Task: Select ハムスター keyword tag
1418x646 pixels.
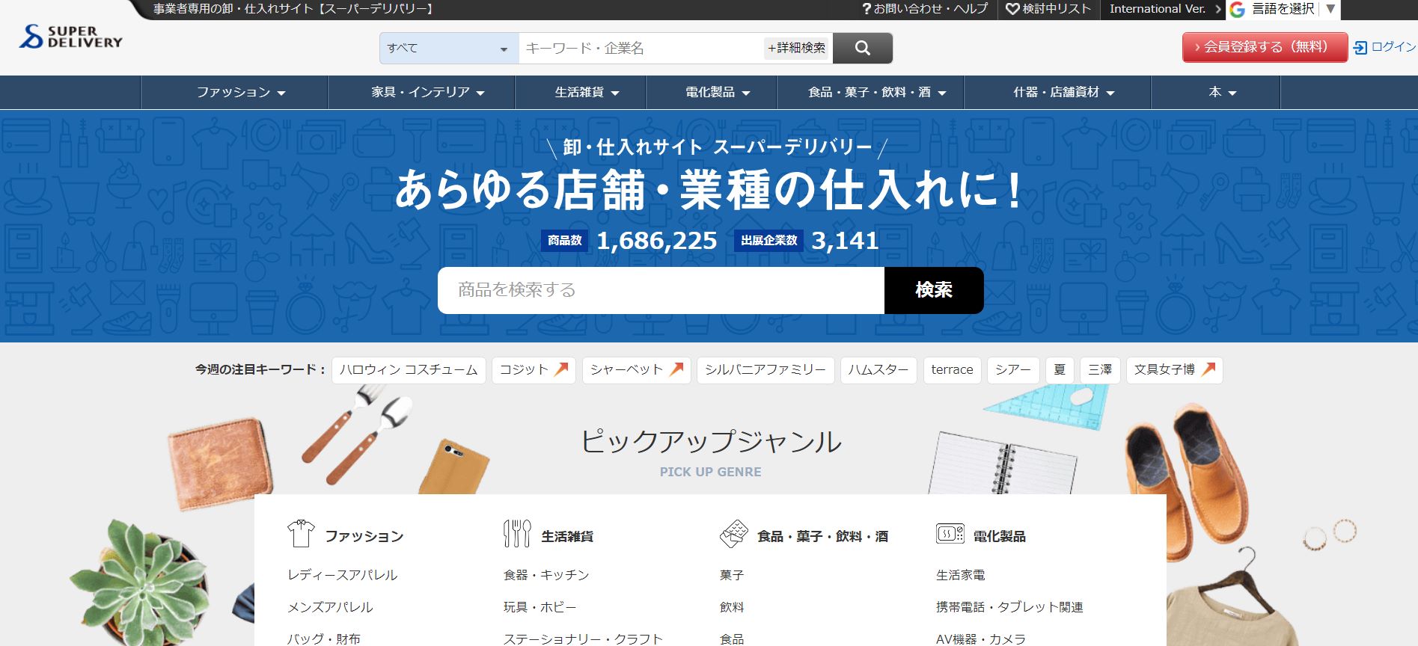Action: 878,369
